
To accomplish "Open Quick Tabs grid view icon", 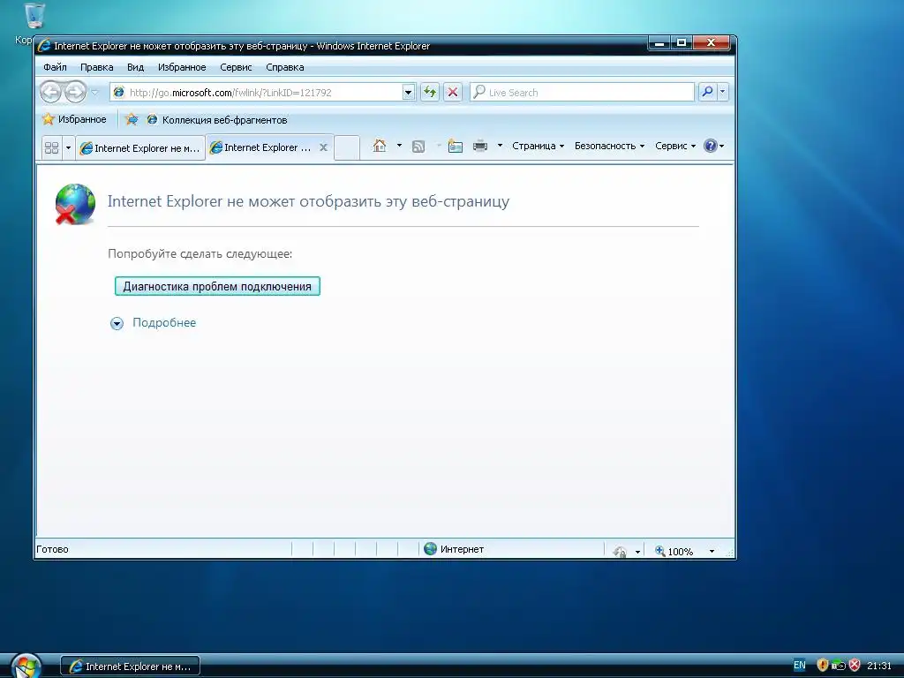I will tap(51, 147).
